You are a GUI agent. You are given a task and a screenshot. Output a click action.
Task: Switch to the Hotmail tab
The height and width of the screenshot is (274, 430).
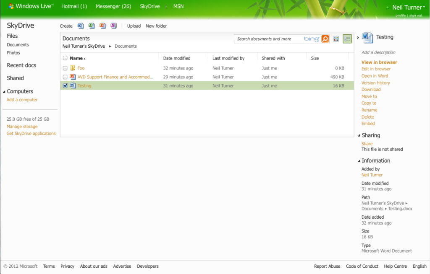[x=74, y=6]
